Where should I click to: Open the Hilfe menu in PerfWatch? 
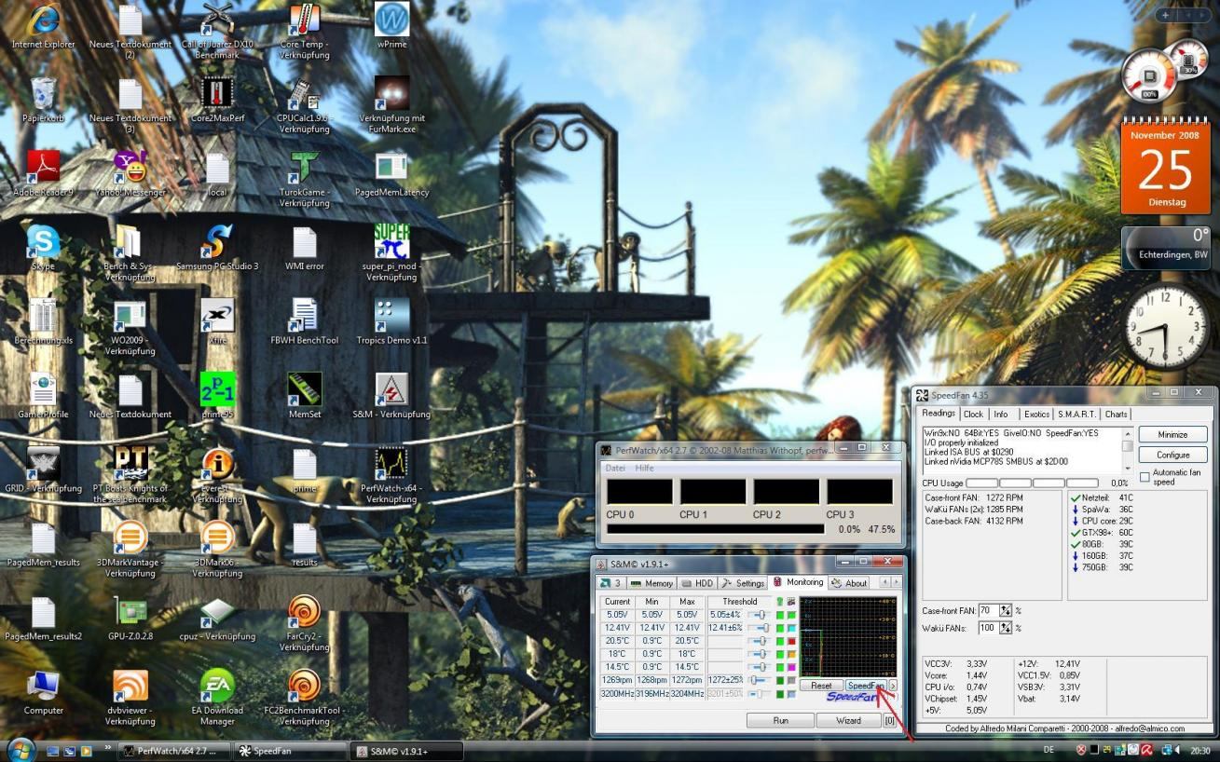pos(644,468)
